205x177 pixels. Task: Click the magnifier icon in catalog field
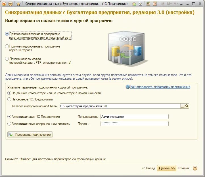(x=187, y=106)
